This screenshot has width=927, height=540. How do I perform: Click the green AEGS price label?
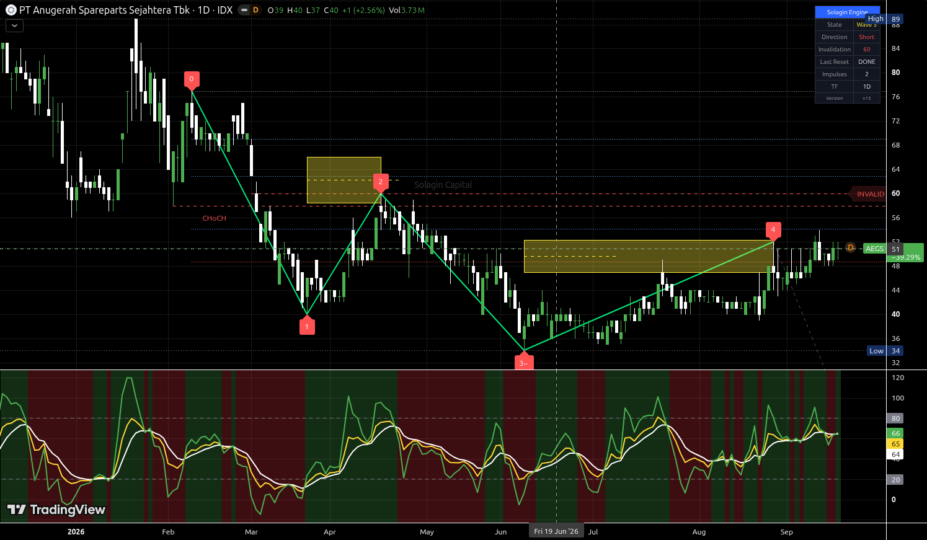(x=875, y=249)
